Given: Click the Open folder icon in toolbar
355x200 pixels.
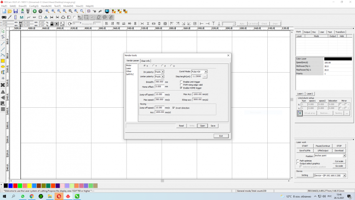Looking at the screenshot, I should pyautogui.click(x=9, y=11).
